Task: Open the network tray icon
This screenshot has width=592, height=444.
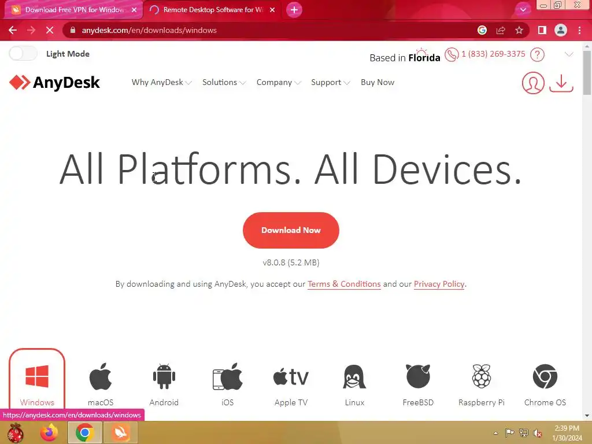Action: point(524,433)
